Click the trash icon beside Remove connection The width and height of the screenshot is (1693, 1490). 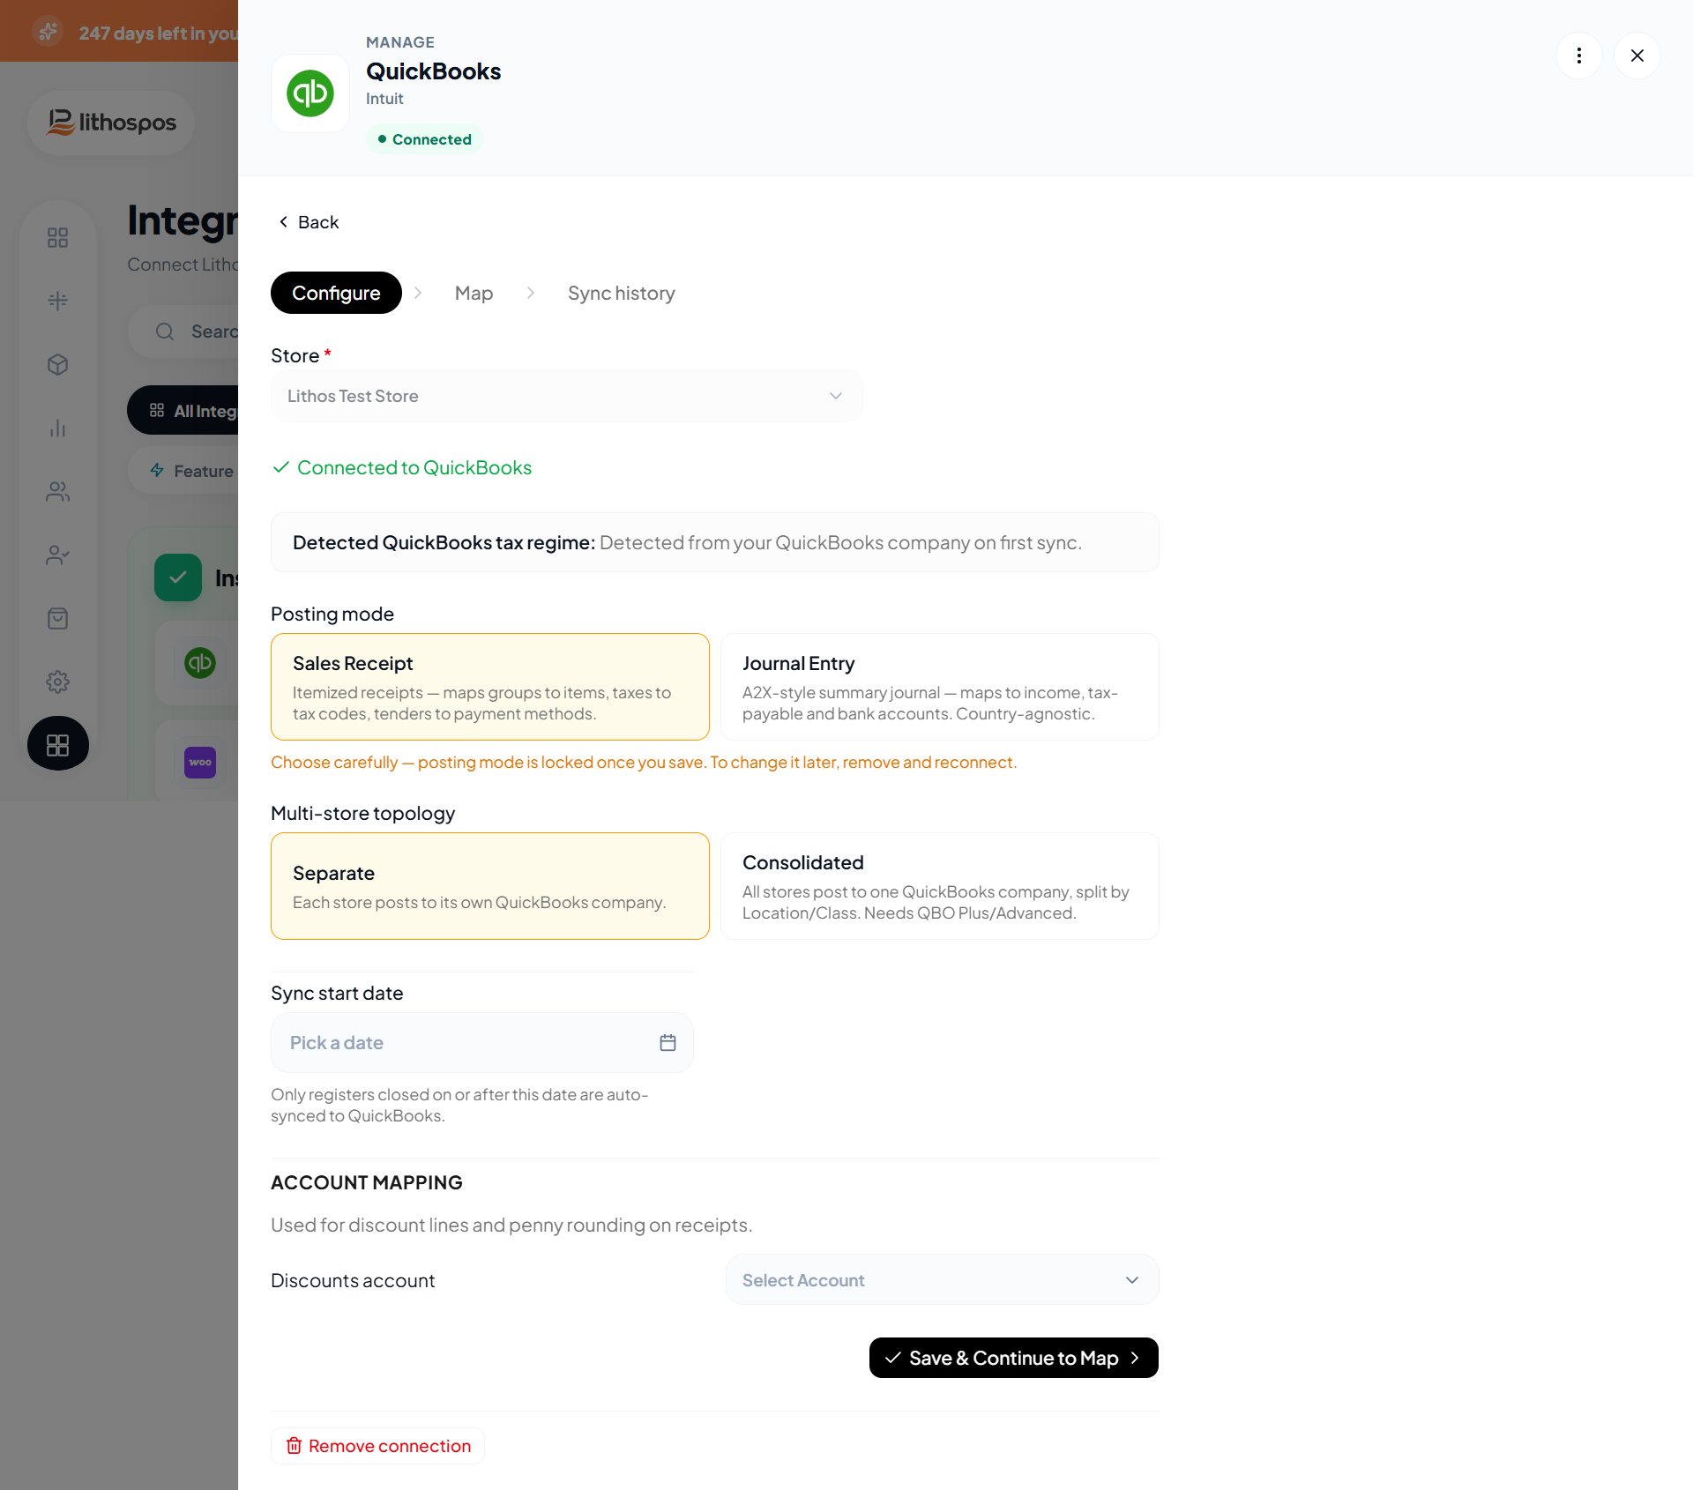point(295,1446)
